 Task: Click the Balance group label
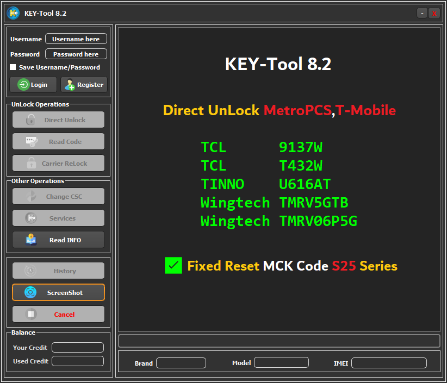(x=23, y=332)
